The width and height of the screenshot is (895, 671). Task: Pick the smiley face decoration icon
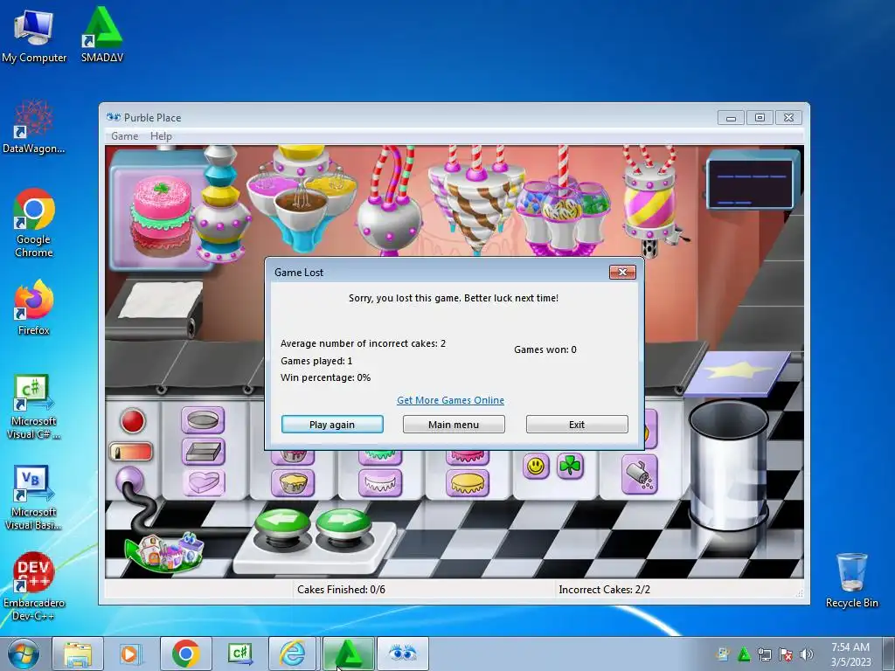[x=536, y=467]
